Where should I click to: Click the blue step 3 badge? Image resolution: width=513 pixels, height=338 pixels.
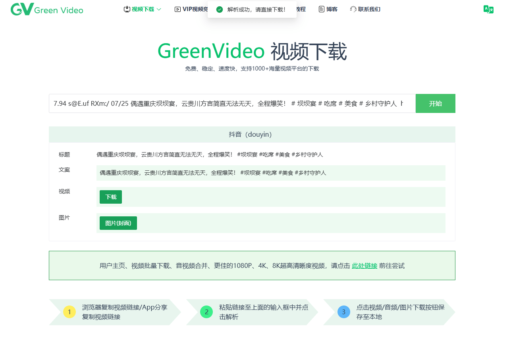point(344,312)
